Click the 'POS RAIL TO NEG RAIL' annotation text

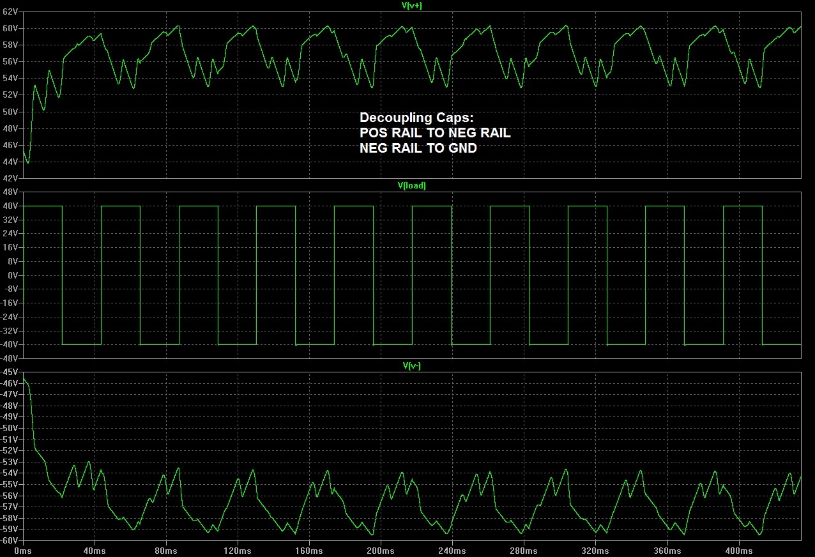coord(436,133)
